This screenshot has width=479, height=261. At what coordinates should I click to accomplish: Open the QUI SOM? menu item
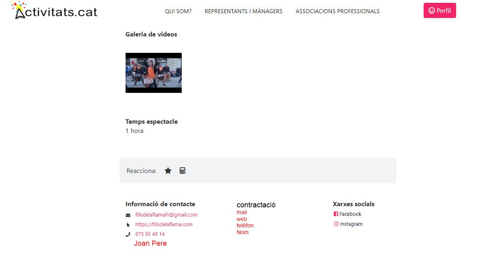click(178, 11)
